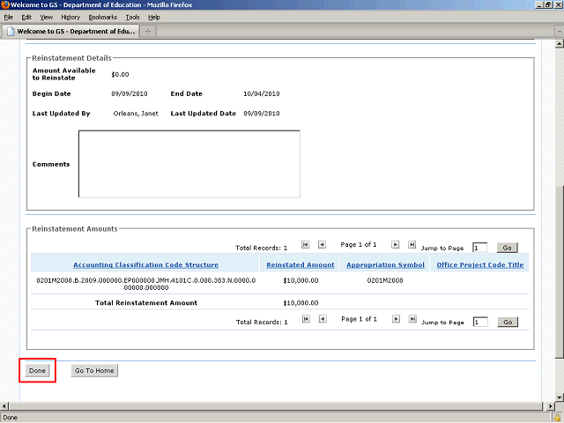Click Go button in top pager
The height and width of the screenshot is (423, 564).
(x=508, y=248)
